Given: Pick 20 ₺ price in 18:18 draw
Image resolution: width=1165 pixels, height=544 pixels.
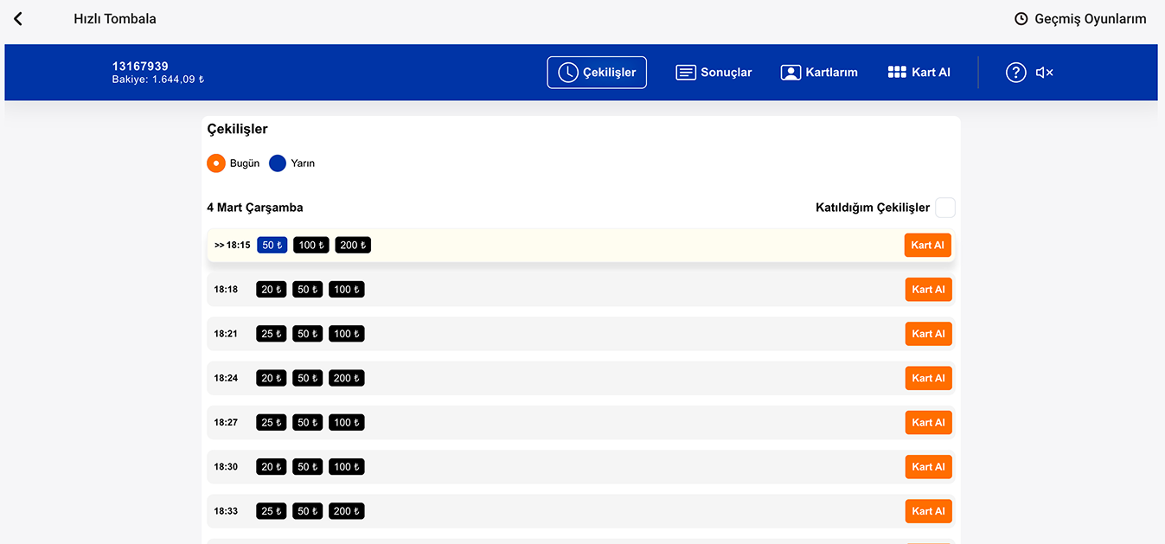Looking at the screenshot, I should 271,290.
